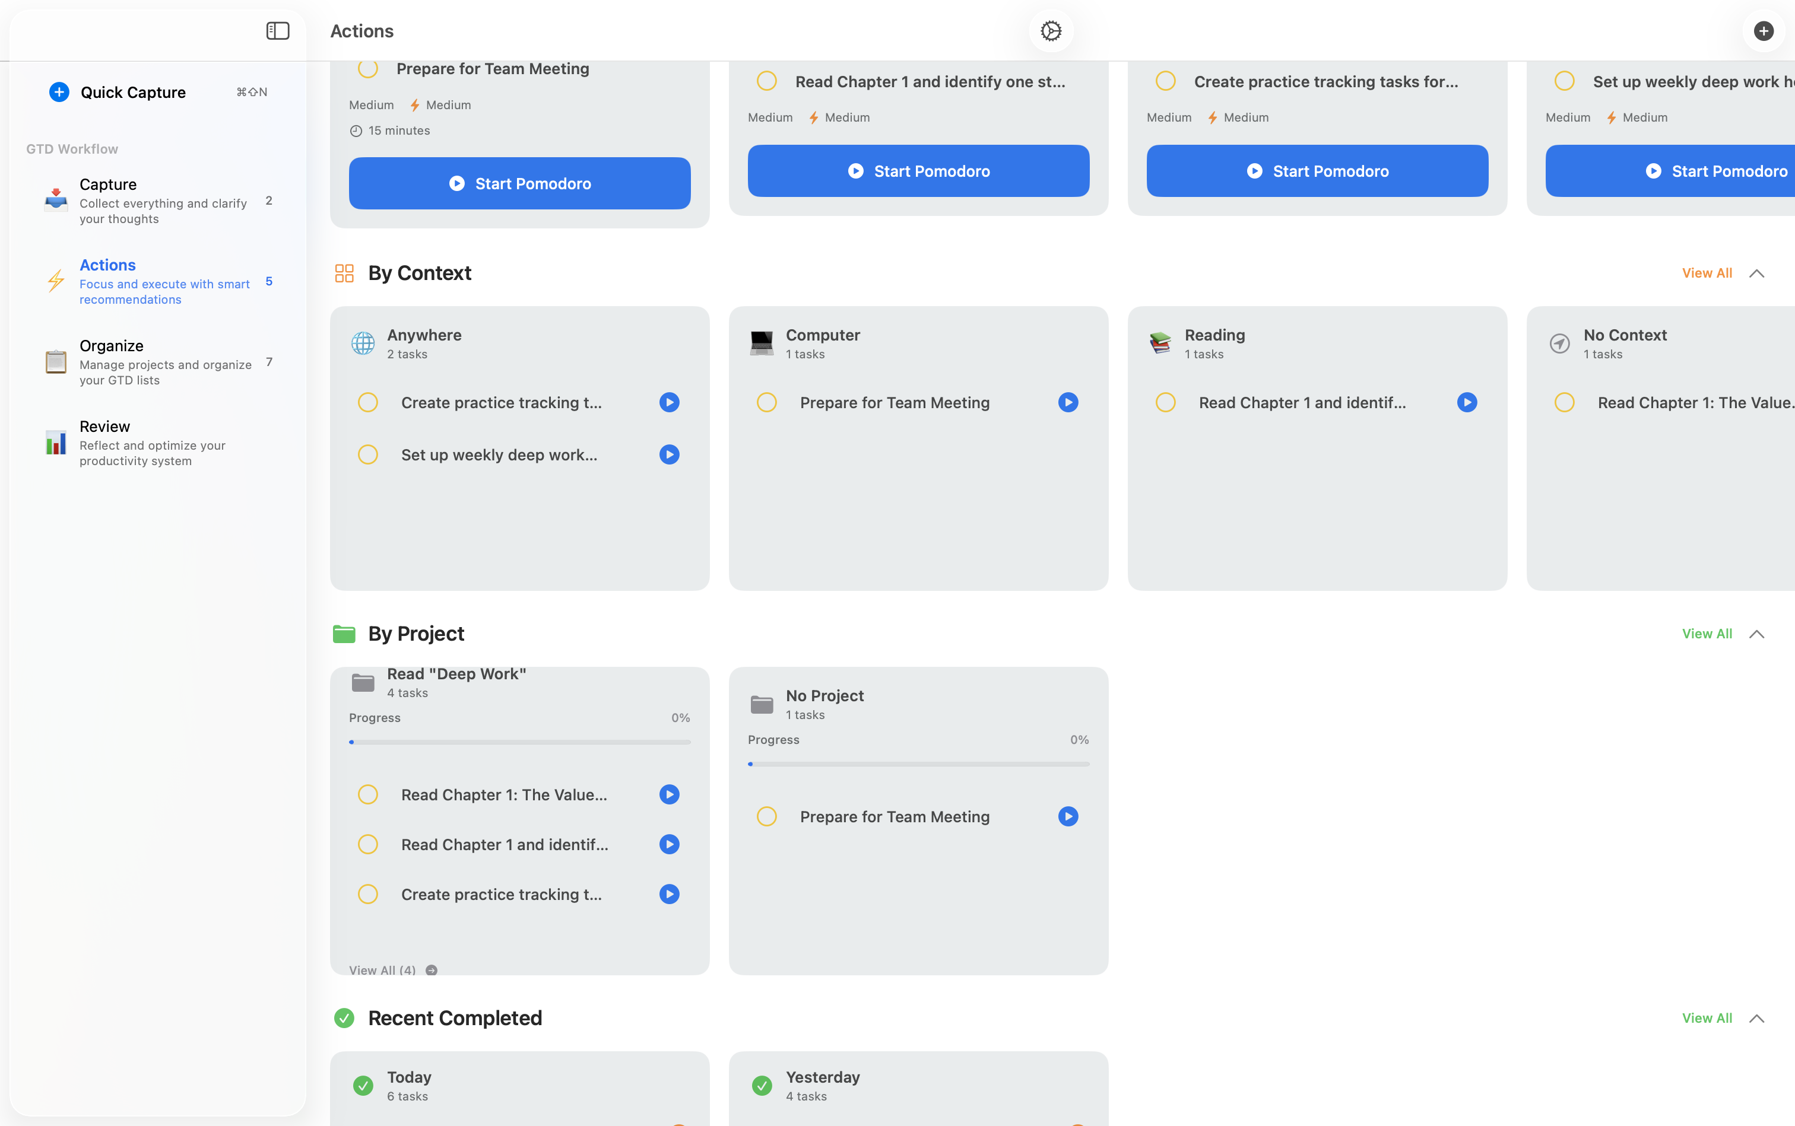The image size is (1795, 1126).
Task: Check off Prepare for Team Meeting in Computer card
Action: [767, 402]
